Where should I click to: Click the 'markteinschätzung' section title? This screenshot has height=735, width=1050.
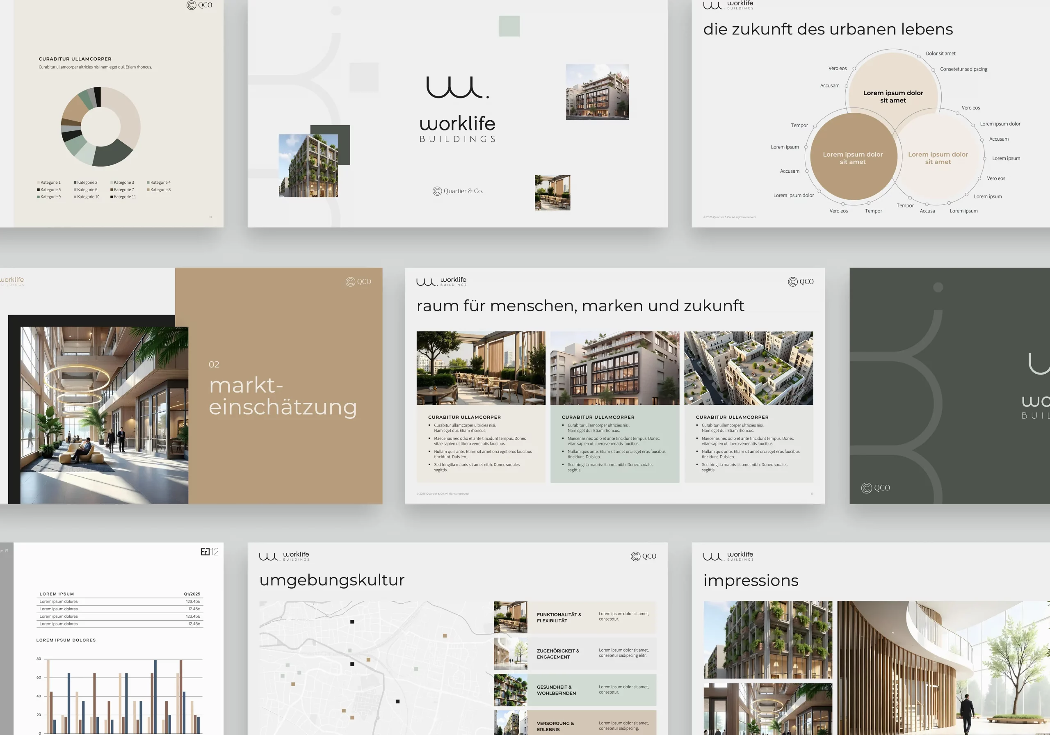[283, 396]
